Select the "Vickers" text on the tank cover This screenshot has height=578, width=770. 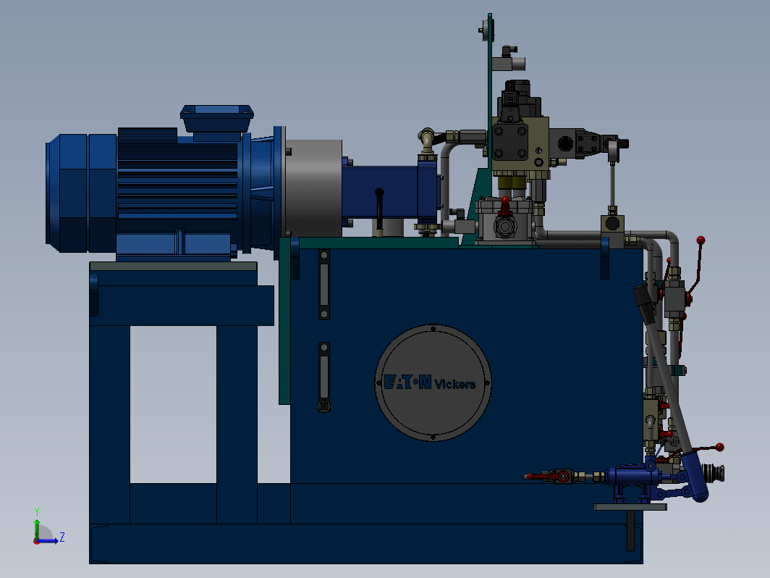[455, 385]
